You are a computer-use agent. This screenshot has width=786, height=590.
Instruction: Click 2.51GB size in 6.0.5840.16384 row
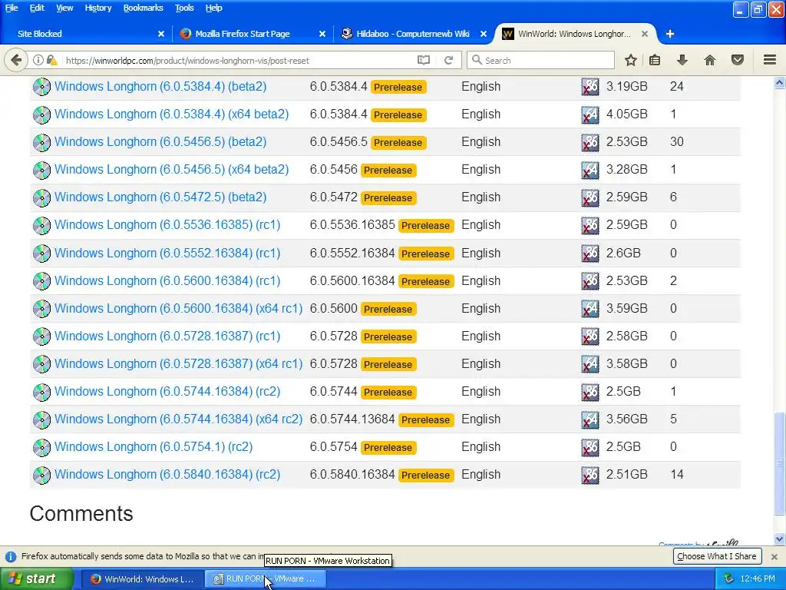pyautogui.click(x=626, y=474)
